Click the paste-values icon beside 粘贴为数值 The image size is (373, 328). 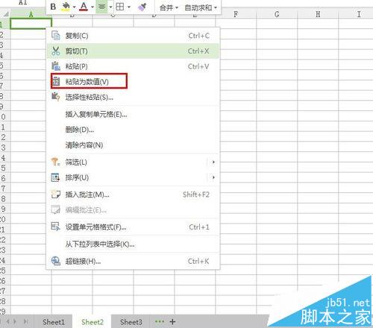coord(56,81)
